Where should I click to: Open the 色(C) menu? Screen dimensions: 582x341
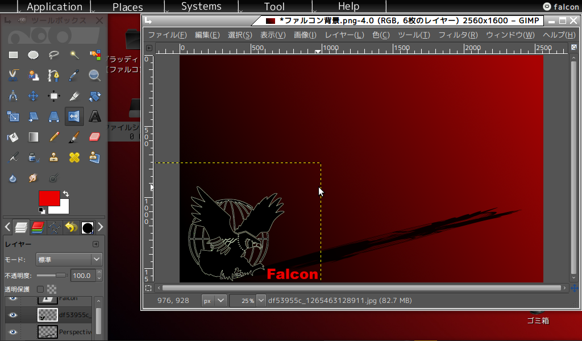(x=381, y=35)
